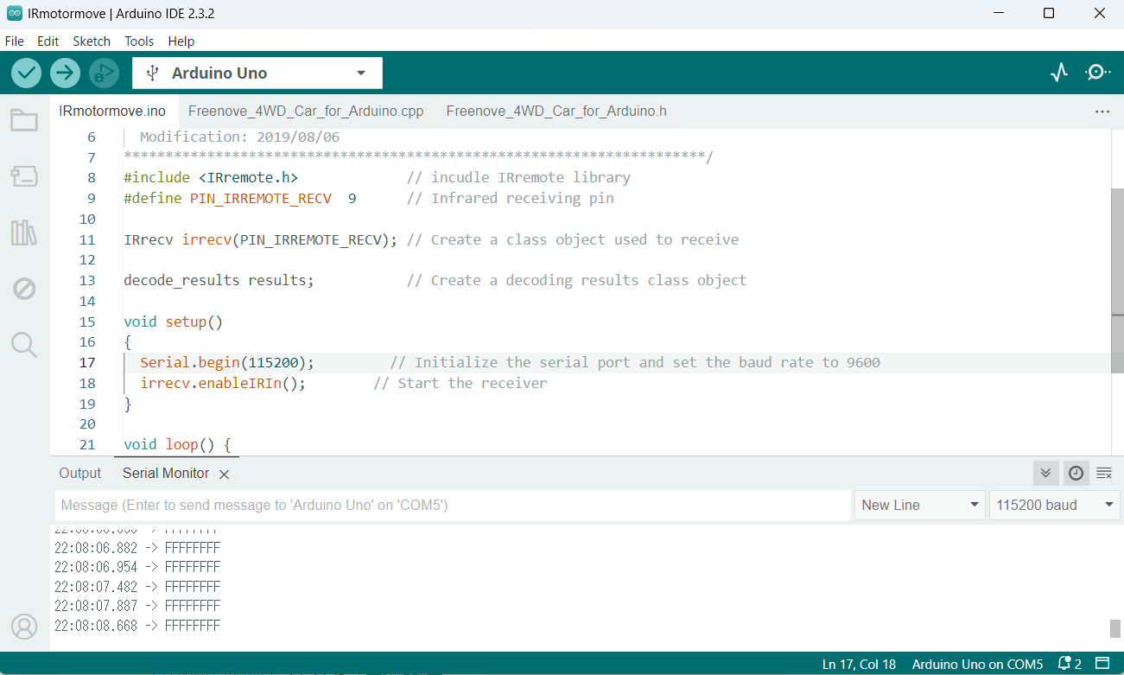This screenshot has width=1124, height=675.
Task: Click line number 17 in gutter
Action: [87, 363]
